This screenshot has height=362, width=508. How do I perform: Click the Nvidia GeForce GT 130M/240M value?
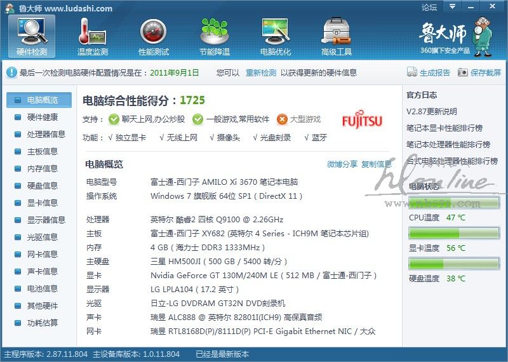(264, 276)
